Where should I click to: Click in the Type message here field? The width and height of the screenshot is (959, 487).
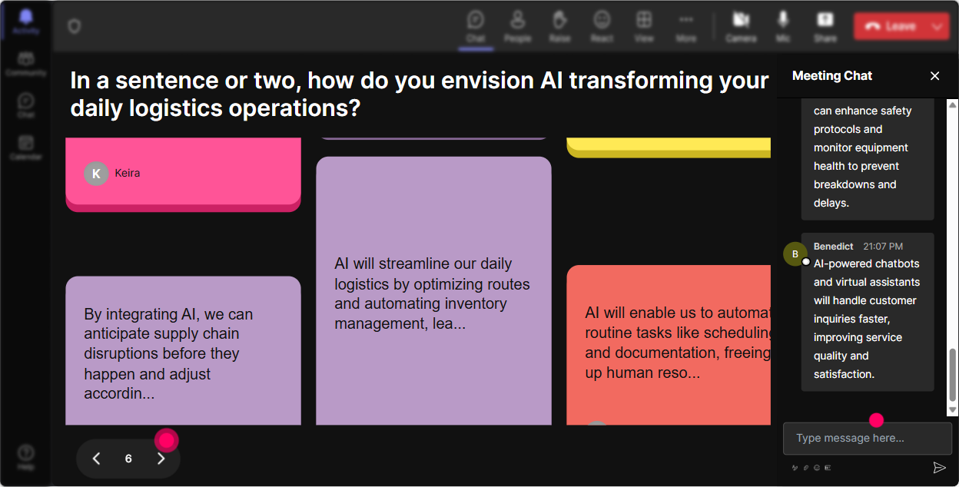coord(867,439)
